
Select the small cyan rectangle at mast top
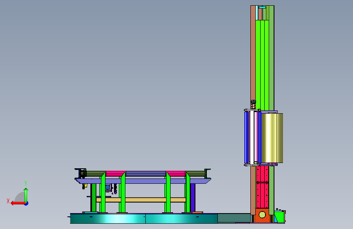coord(262,7)
